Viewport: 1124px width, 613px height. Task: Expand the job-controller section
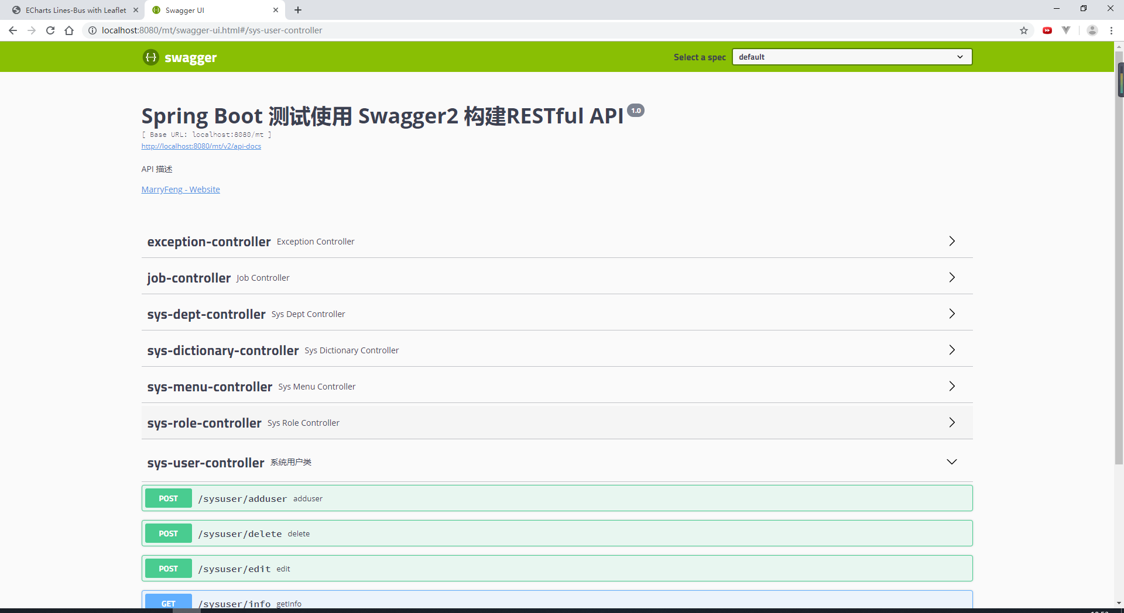(x=557, y=277)
